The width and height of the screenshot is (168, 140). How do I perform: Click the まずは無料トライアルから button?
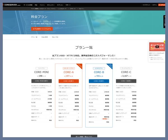(42, 29)
